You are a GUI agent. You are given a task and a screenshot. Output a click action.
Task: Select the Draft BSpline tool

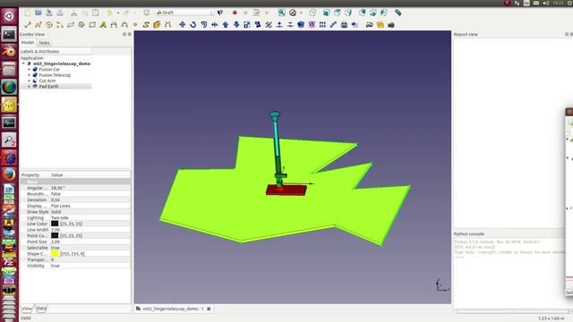(x=146, y=25)
